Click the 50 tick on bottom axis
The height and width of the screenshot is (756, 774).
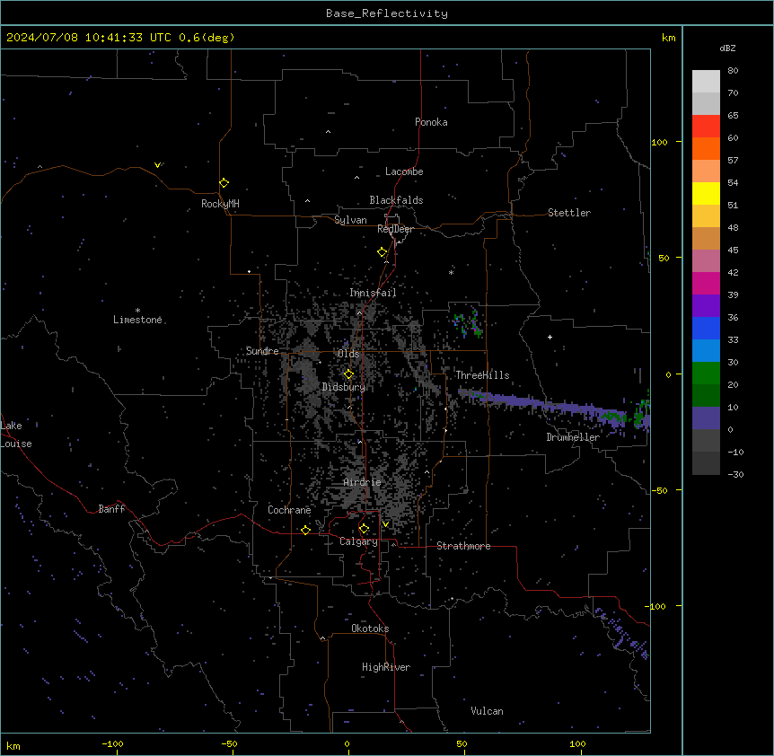(462, 743)
